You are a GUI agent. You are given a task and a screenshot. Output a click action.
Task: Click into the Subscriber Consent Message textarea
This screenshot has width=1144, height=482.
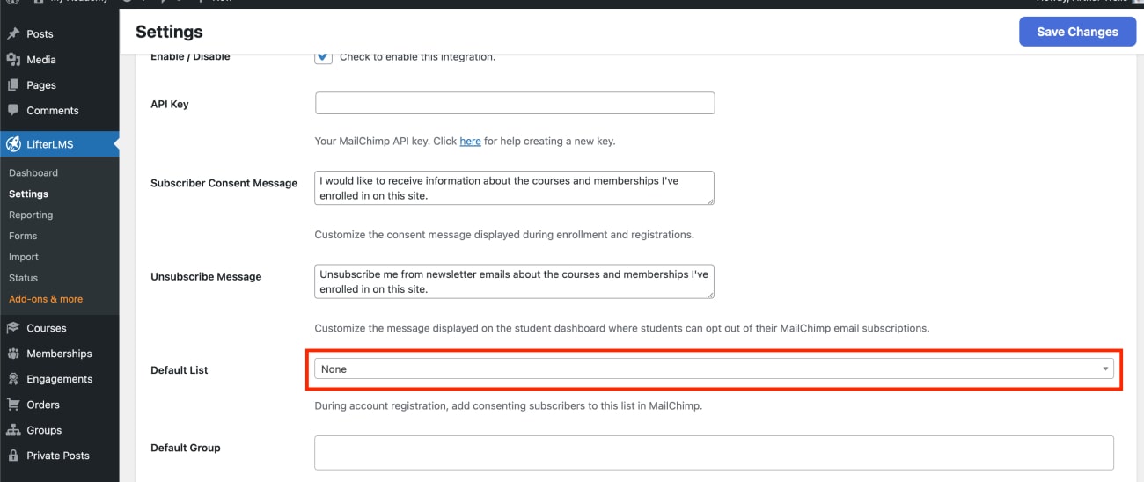click(x=515, y=187)
